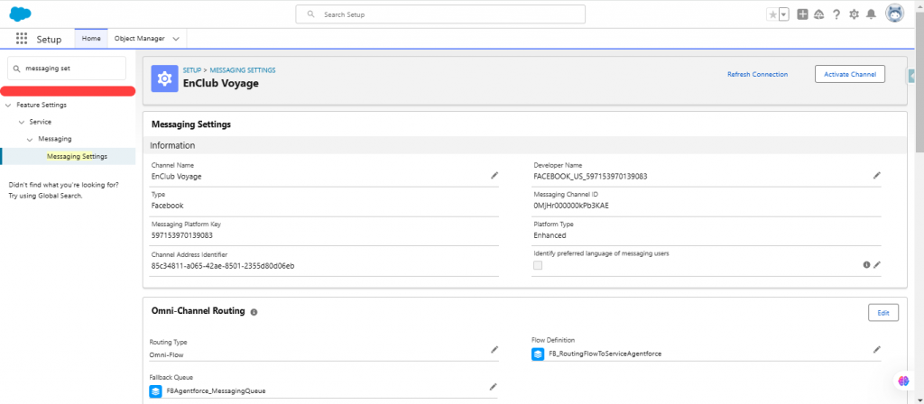Click the Favorites star icon
The height and width of the screenshot is (404, 924).
[772, 14]
